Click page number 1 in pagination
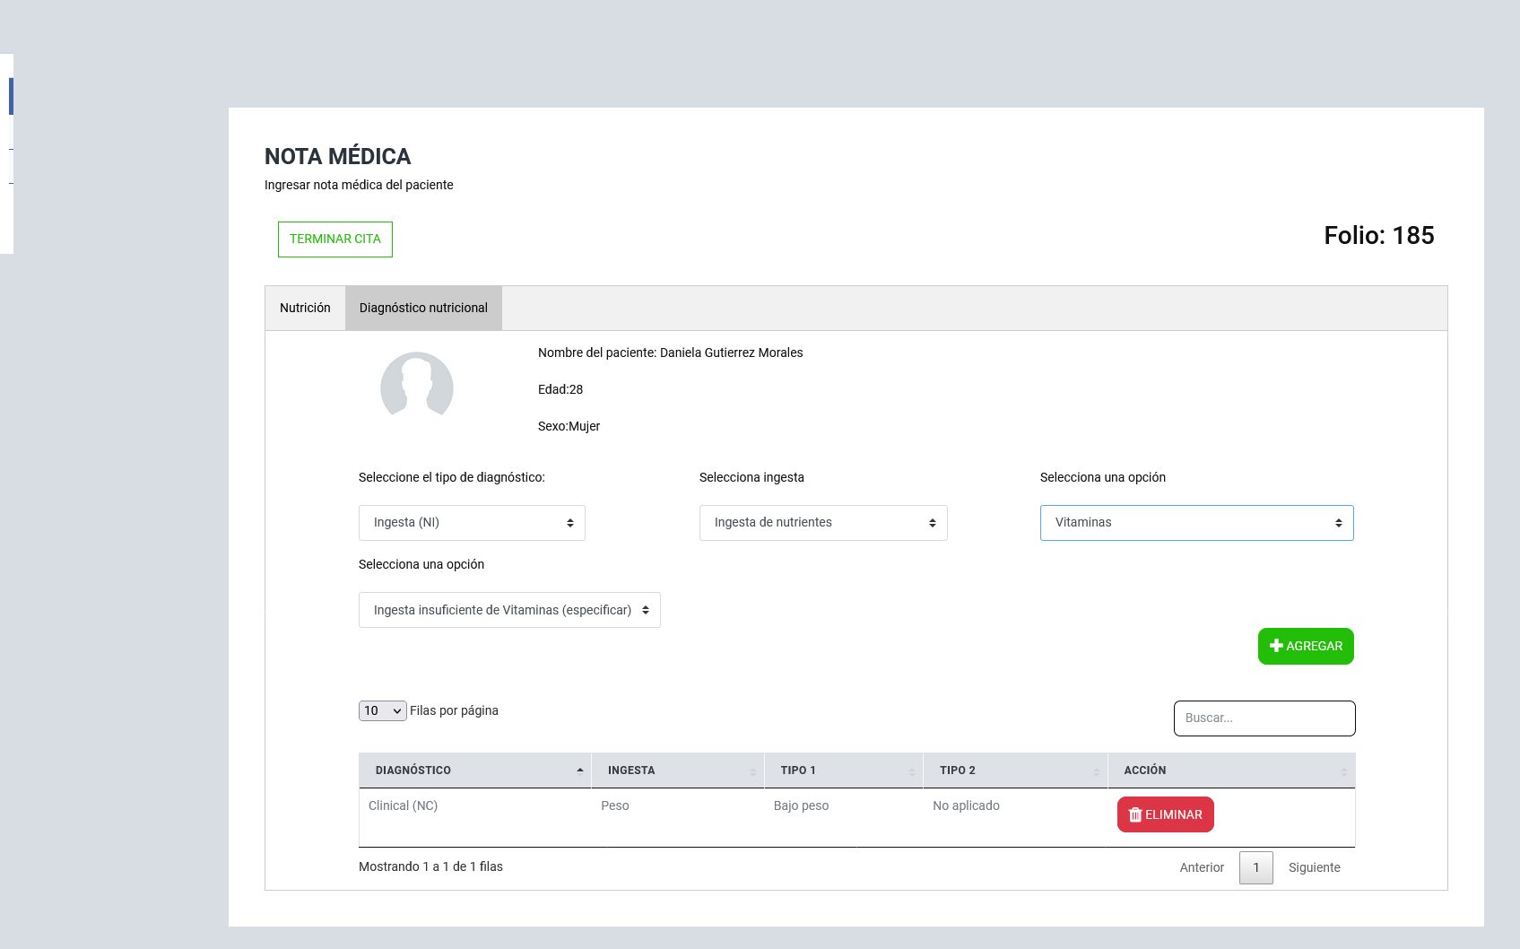Image resolution: width=1520 pixels, height=949 pixels. point(1255,867)
